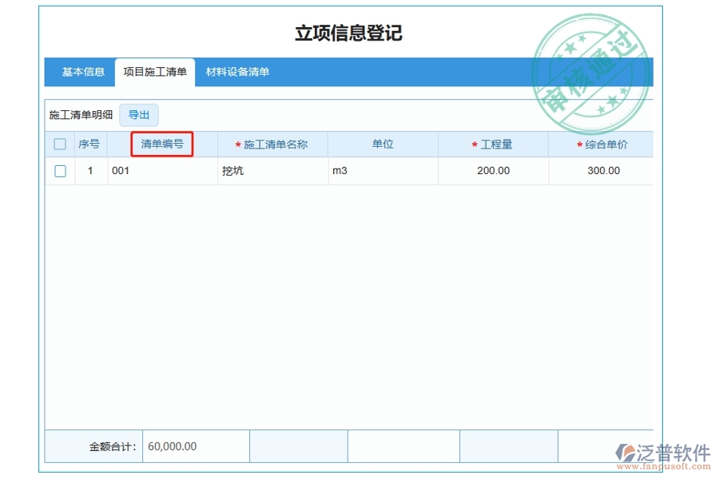The image size is (719, 479).
Task: Switch to the 基本信息 tab
Action: [81, 72]
